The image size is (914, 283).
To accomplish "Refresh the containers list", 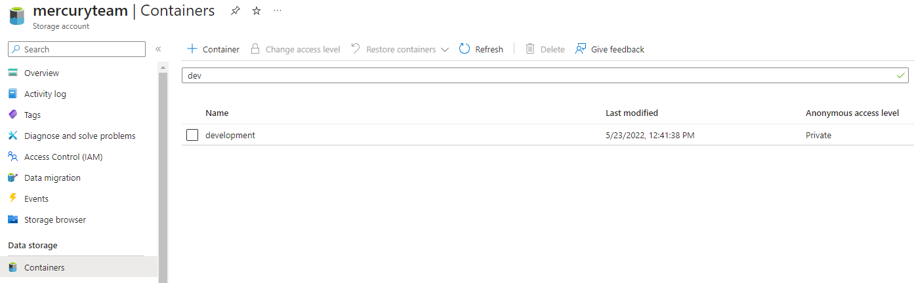I will click(x=481, y=49).
